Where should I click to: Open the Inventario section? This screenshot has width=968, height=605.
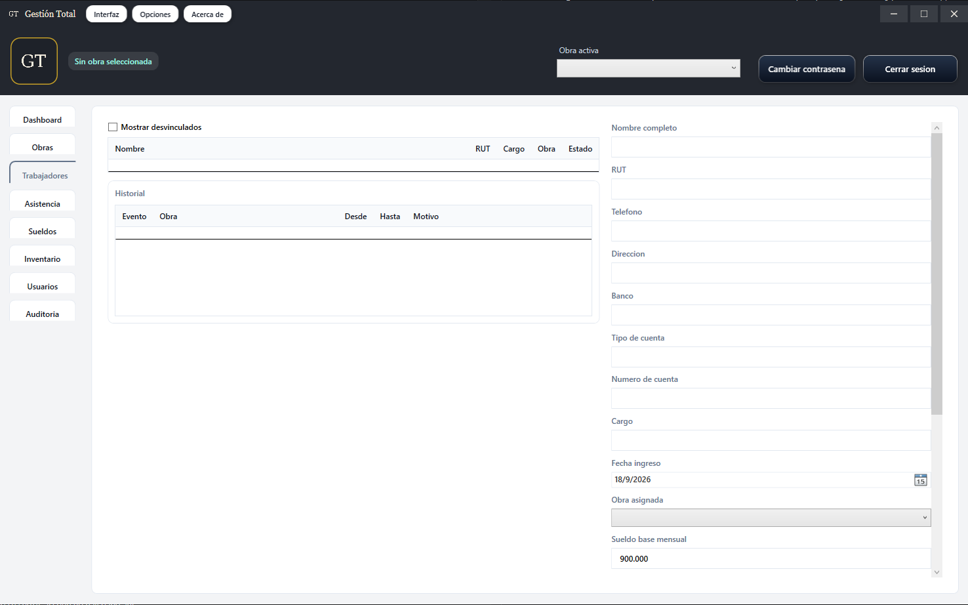43,259
